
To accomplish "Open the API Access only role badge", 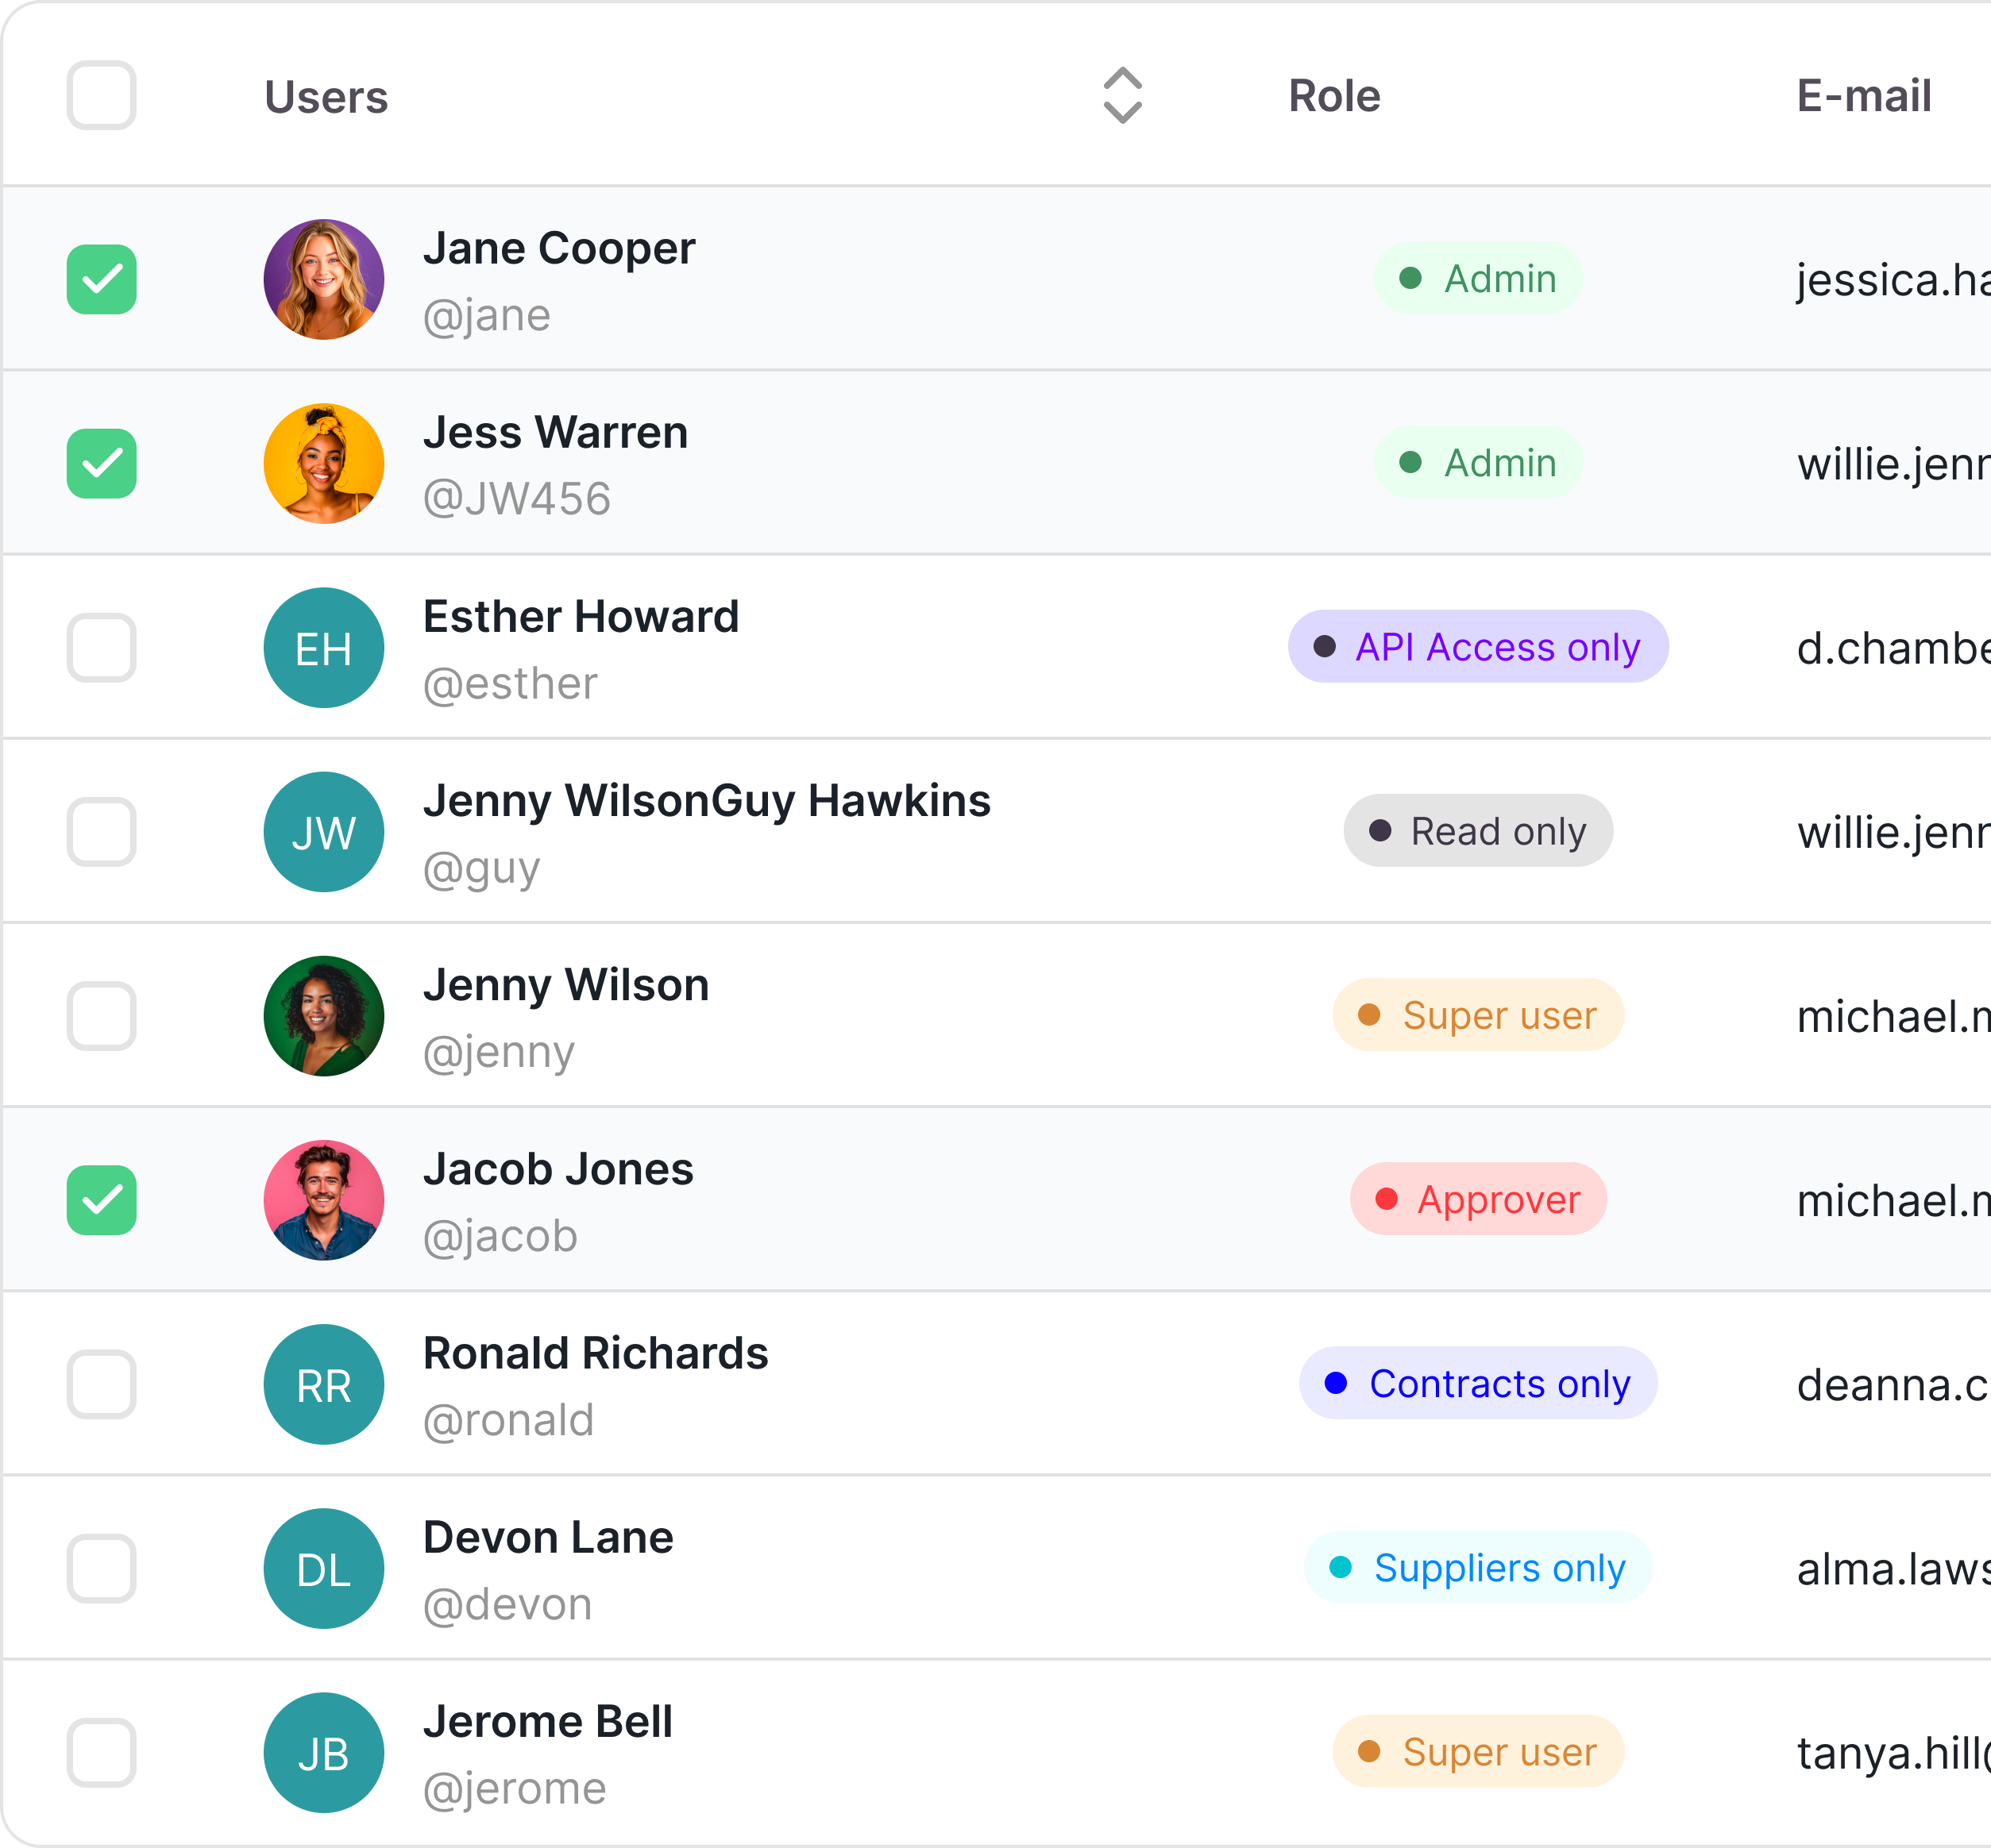I will (1476, 647).
